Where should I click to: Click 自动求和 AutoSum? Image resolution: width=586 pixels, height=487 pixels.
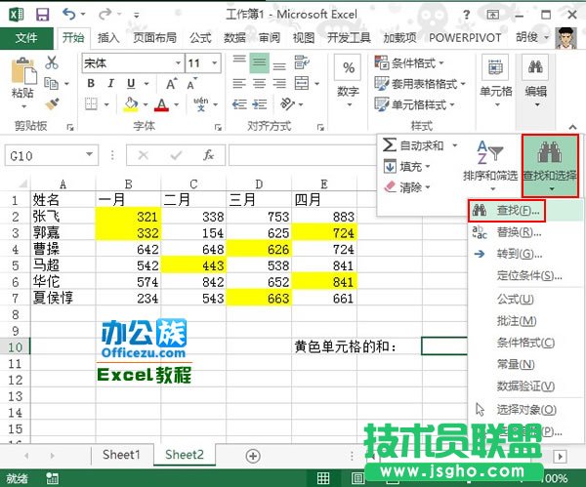tap(413, 144)
